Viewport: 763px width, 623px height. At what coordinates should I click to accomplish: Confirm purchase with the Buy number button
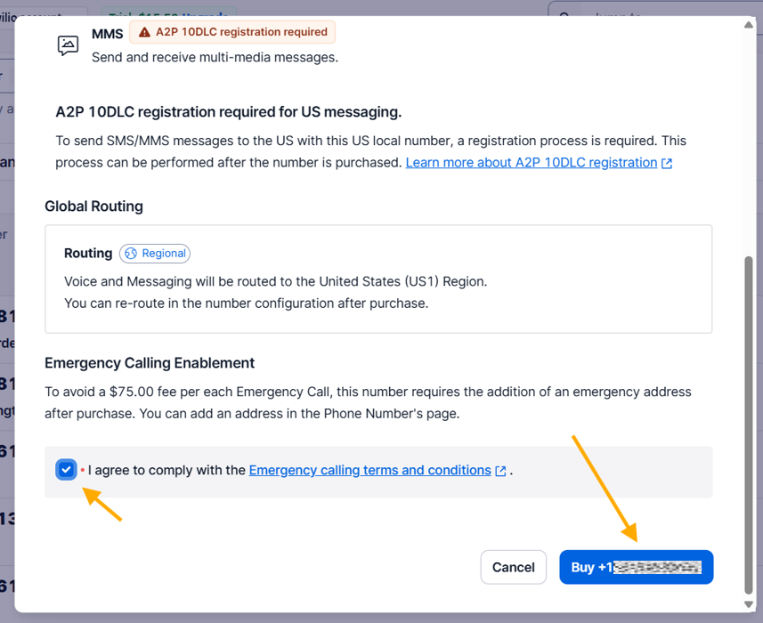point(636,567)
